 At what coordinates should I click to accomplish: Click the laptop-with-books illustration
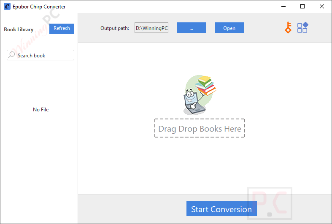pyautogui.click(x=200, y=95)
